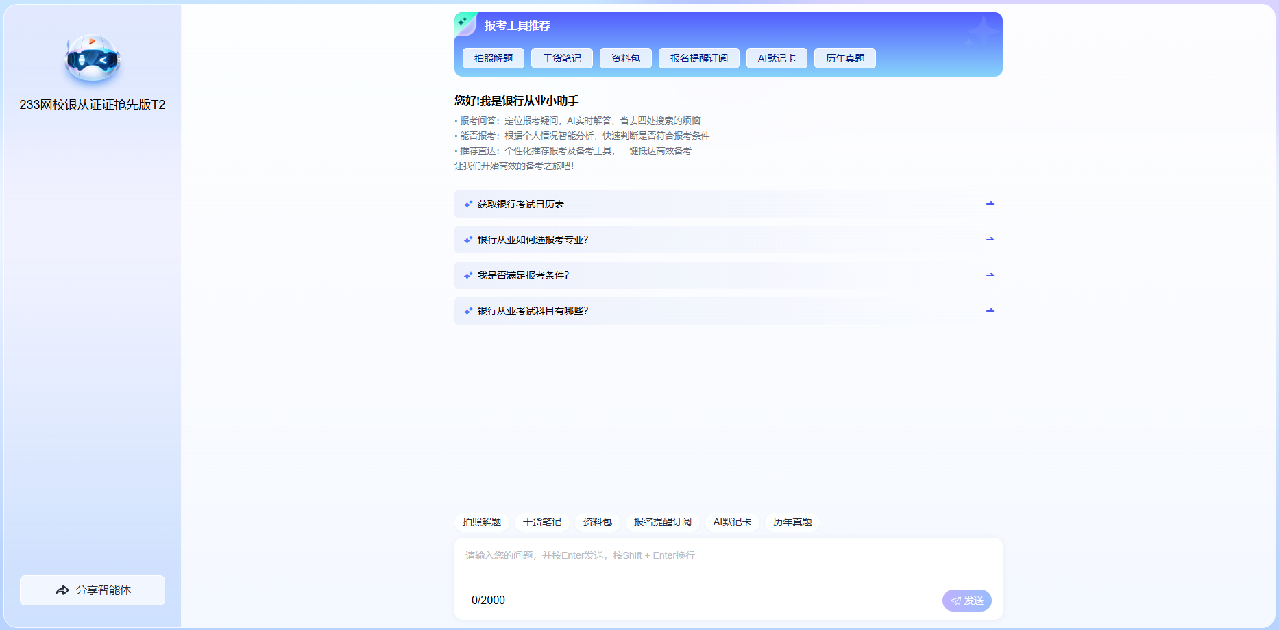This screenshot has height=630, width=1279.
Task: Select 报名提醒订阅 near the input area
Action: click(x=663, y=522)
